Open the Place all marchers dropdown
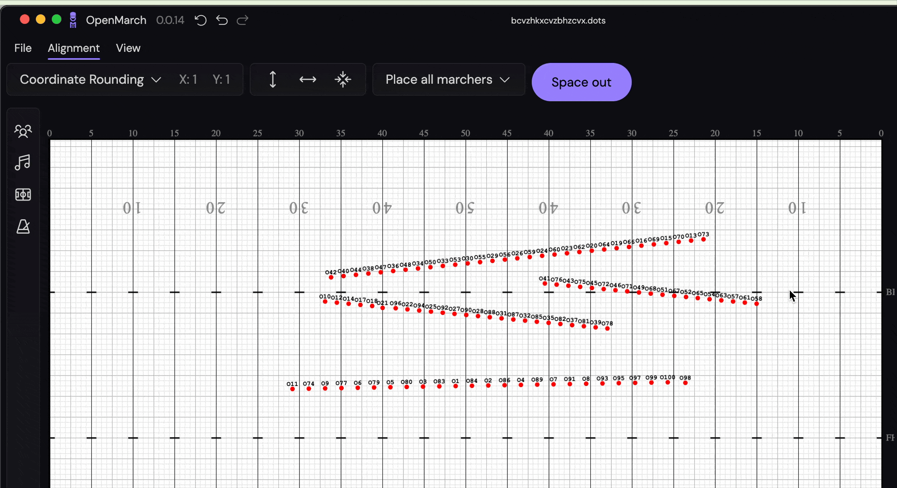The image size is (897, 488). click(x=448, y=79)
